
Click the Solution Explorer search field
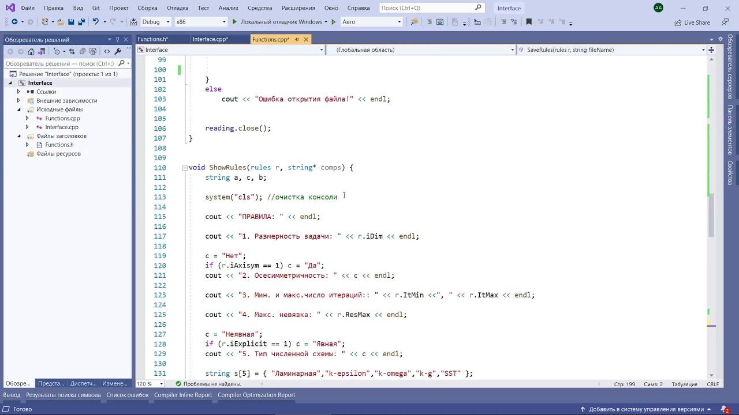[x=60, y=63]
